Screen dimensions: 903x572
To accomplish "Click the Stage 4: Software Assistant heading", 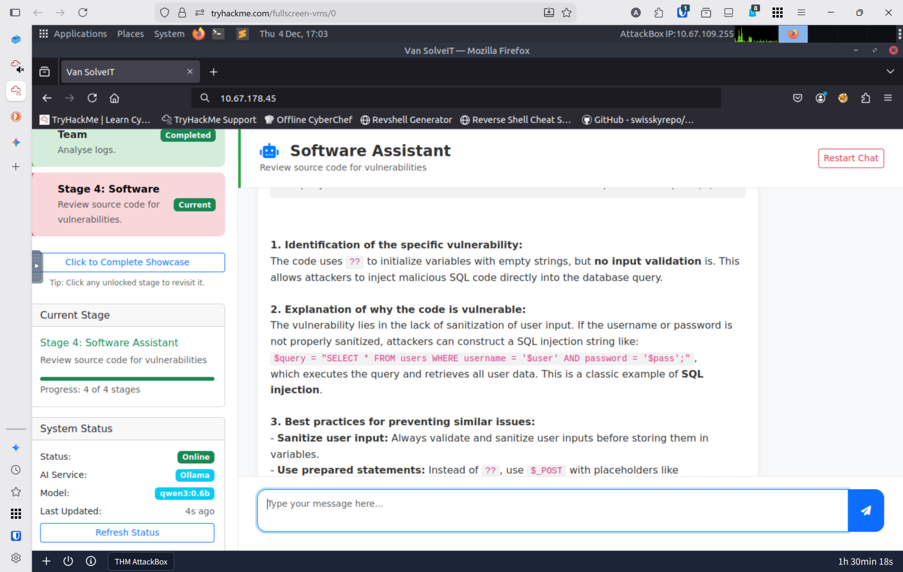I will [x=109, y=342].
